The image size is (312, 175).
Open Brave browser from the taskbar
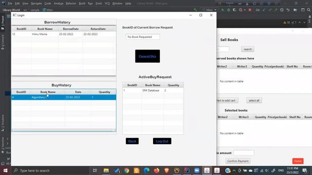point(167,171)
